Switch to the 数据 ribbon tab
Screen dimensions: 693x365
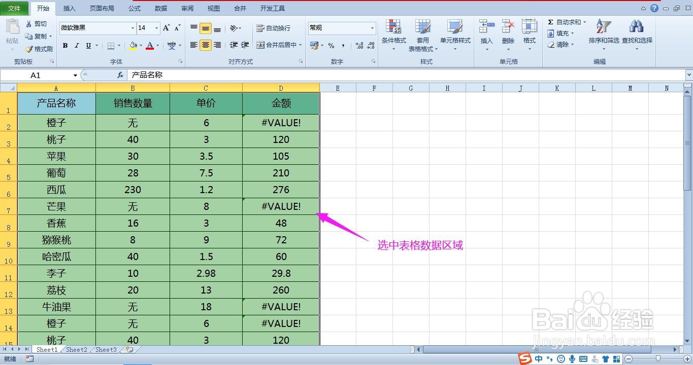coord(160,8)
